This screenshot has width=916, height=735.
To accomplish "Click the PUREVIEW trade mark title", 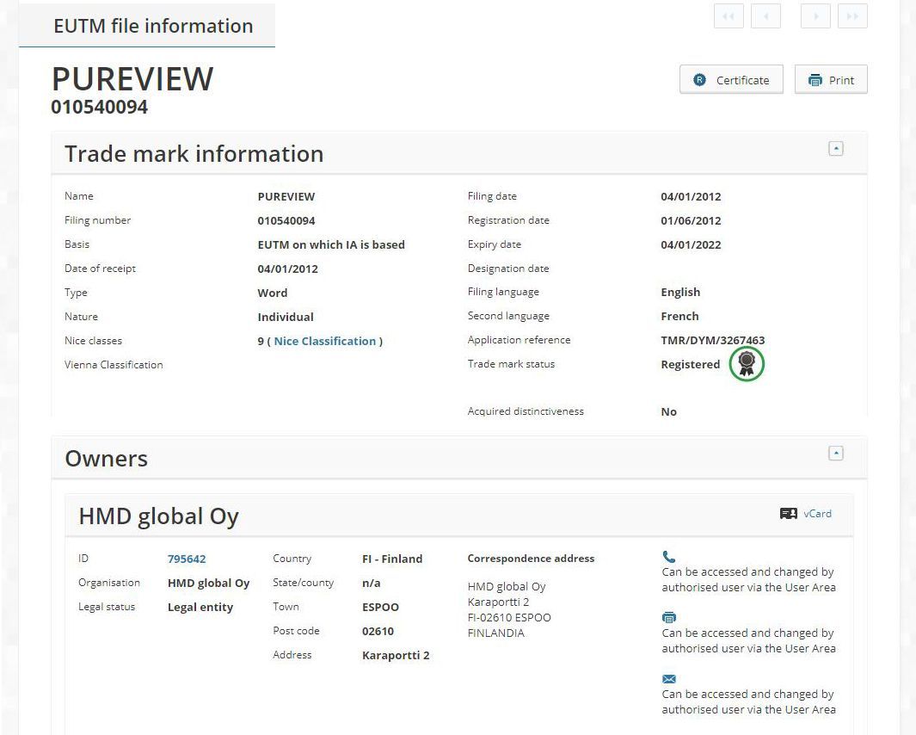I will click(132, 79).
